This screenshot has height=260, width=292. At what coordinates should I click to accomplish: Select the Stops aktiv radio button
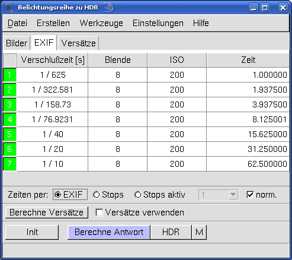(160, 195)
